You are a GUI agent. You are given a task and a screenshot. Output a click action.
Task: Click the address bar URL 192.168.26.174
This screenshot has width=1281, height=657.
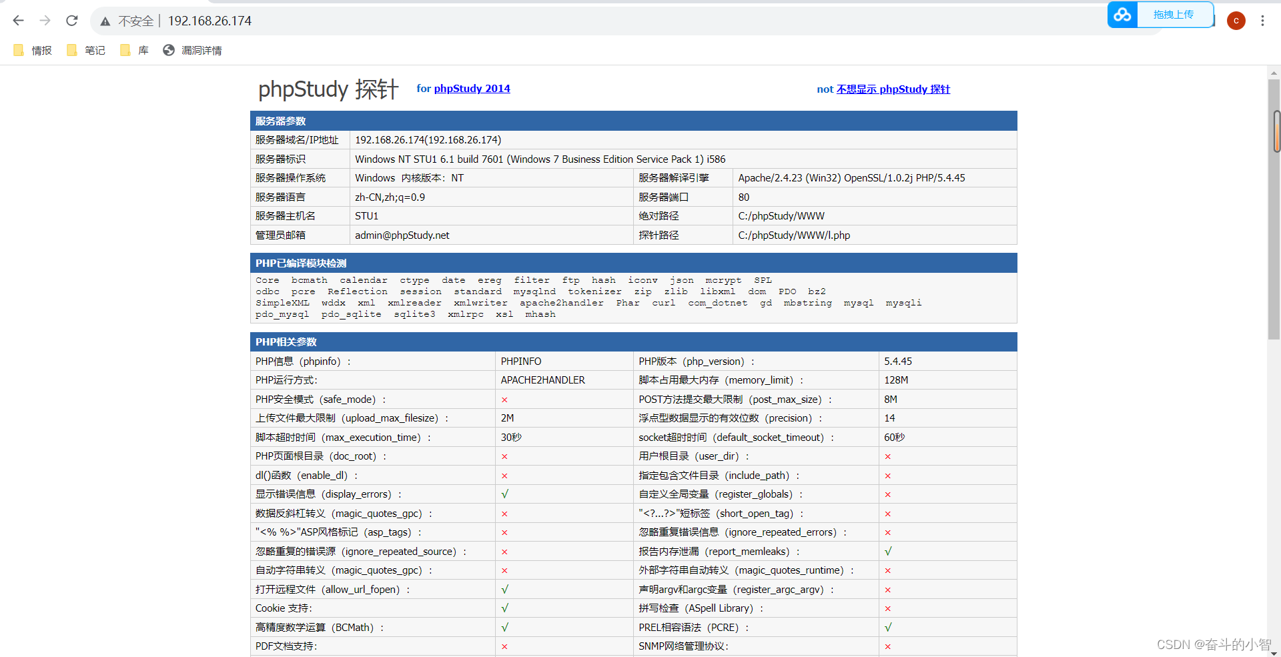(209, 21)
